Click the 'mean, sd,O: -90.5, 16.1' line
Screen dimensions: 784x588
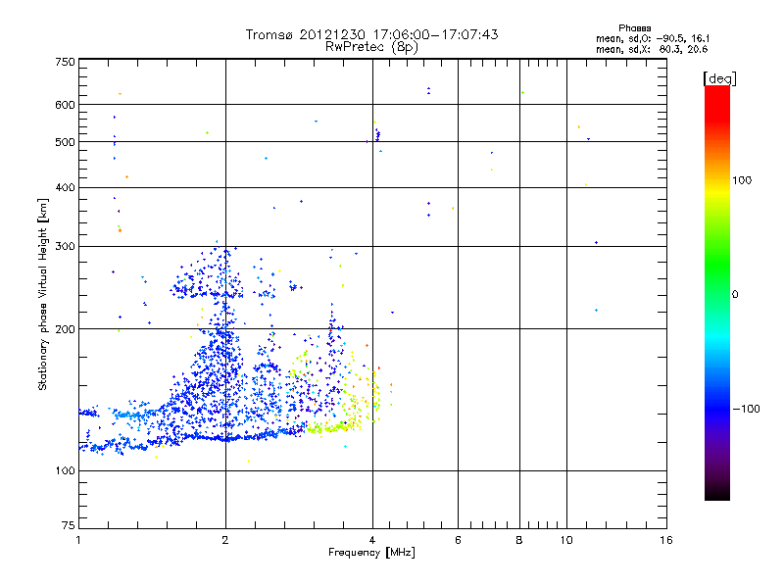[x=653, y=38]
